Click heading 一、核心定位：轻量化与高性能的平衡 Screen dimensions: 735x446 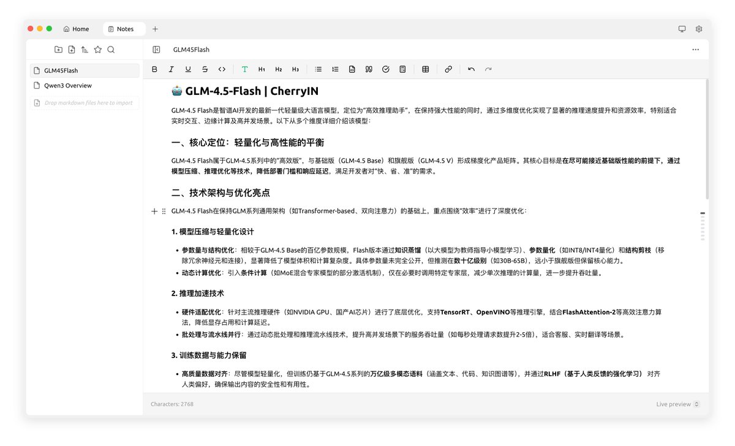247,142
